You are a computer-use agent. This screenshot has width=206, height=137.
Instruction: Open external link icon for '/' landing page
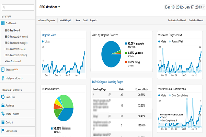(110, 95)
